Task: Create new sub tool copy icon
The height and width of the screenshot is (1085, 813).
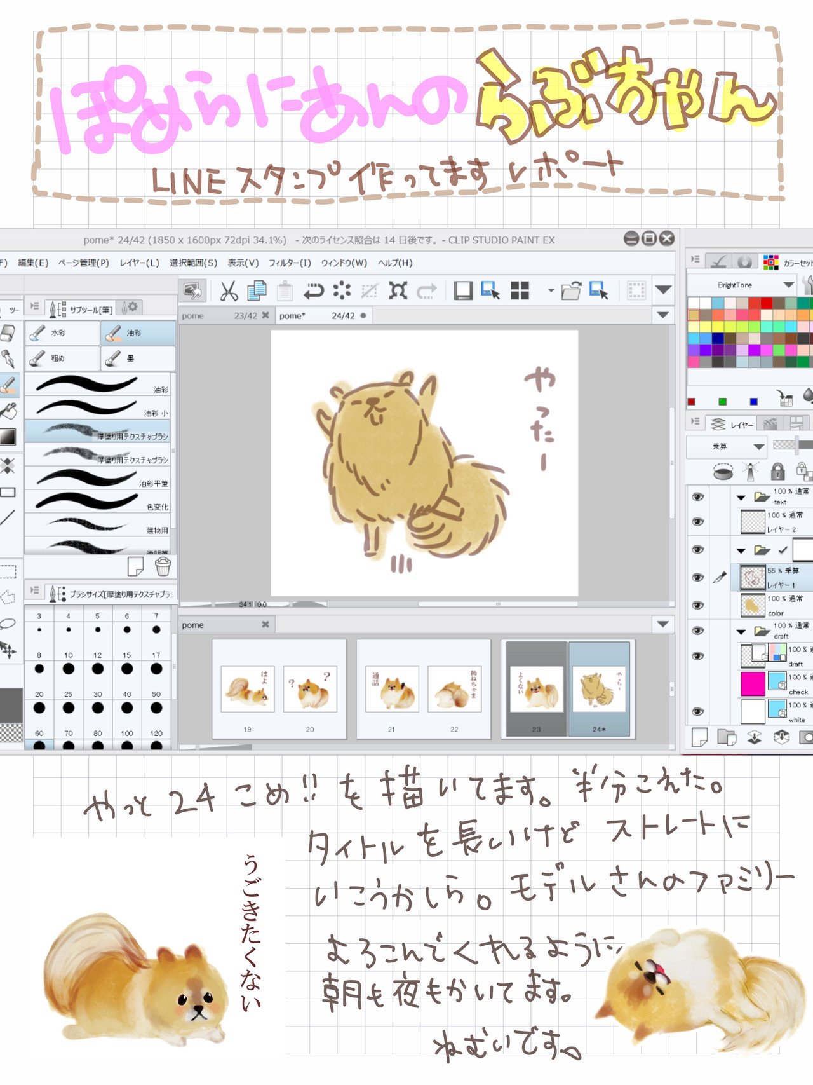Action: (135, 566)
